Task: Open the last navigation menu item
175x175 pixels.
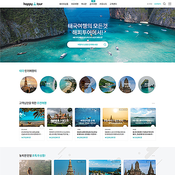Action: point(113,4)
